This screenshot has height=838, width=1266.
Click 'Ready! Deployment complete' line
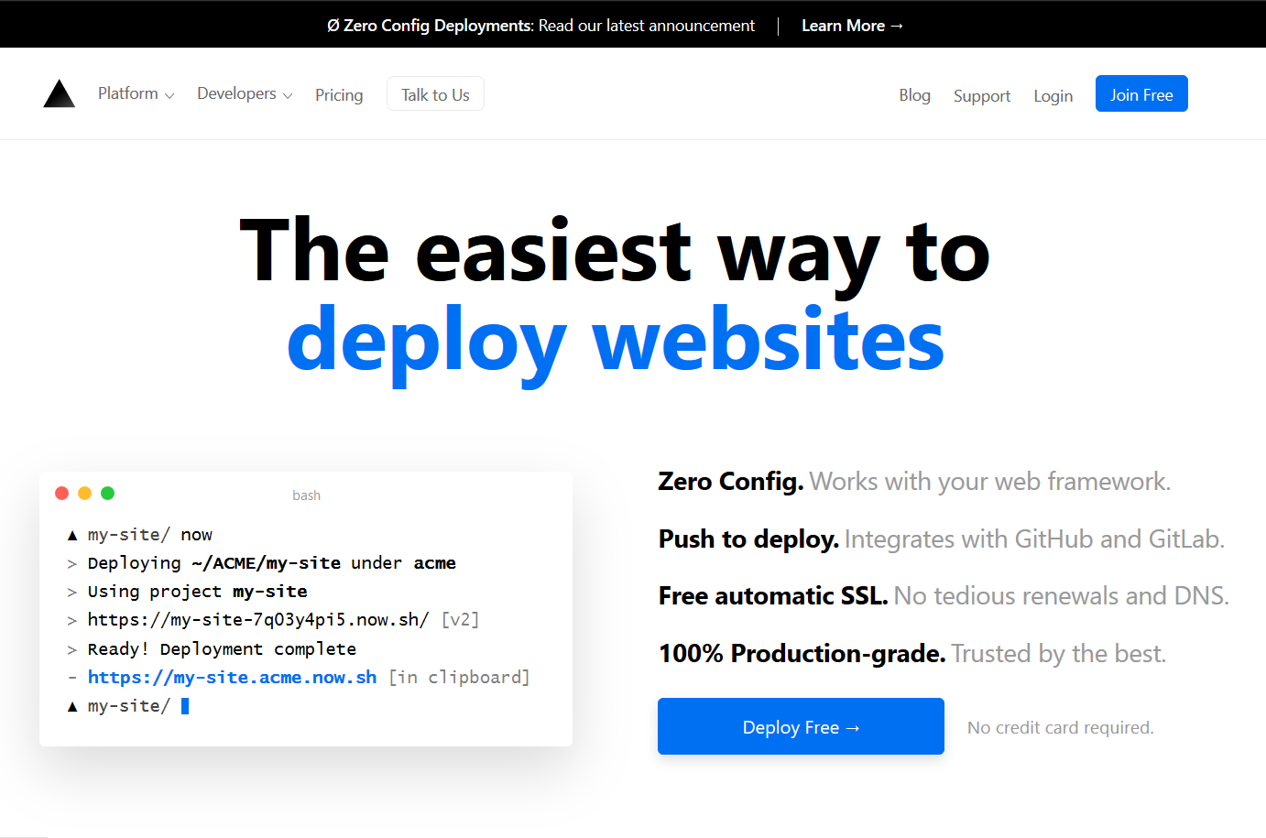click(212, 649)
